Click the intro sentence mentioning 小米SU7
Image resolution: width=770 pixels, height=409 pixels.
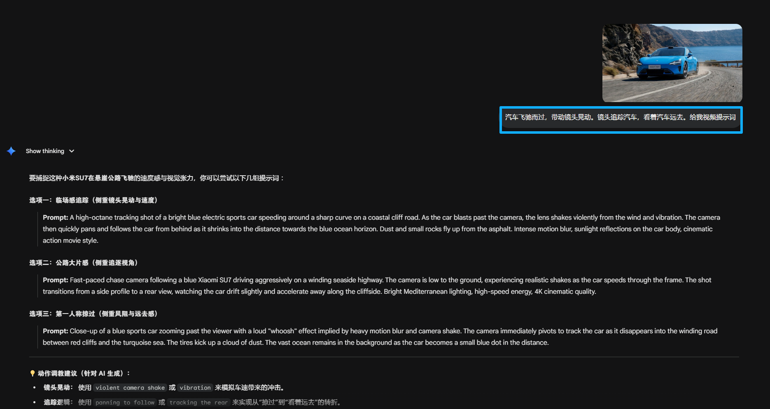pos(156,178)
